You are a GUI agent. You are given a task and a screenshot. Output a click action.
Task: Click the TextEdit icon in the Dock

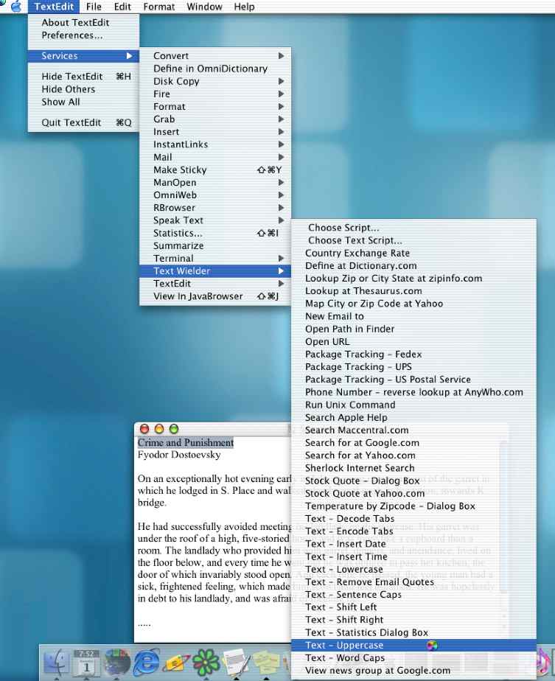pyautogui.click(x=236, y=663)
